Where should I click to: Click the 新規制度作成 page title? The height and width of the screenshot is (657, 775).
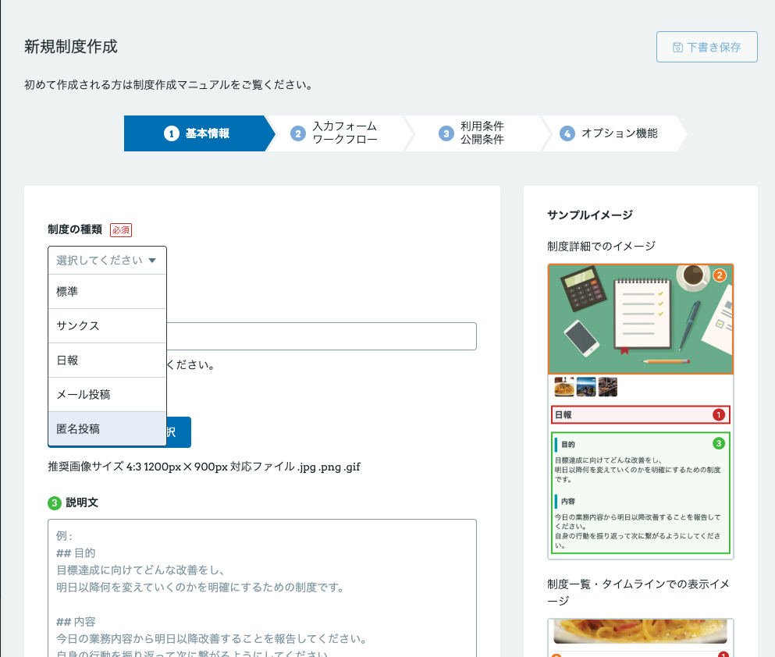pyautogui.click(x=71, y=47)
